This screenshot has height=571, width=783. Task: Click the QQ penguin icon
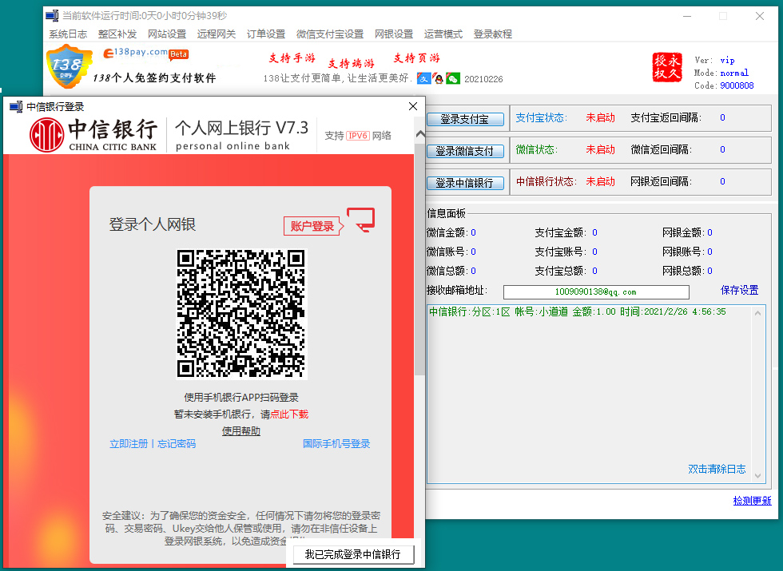[x=439, y=78]
